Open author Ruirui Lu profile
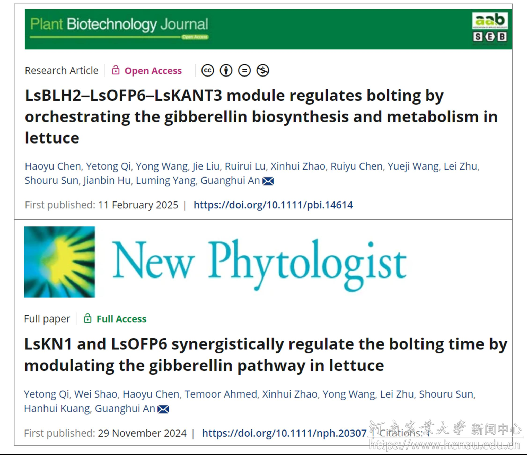527x455 pixels. pos(245,166)
